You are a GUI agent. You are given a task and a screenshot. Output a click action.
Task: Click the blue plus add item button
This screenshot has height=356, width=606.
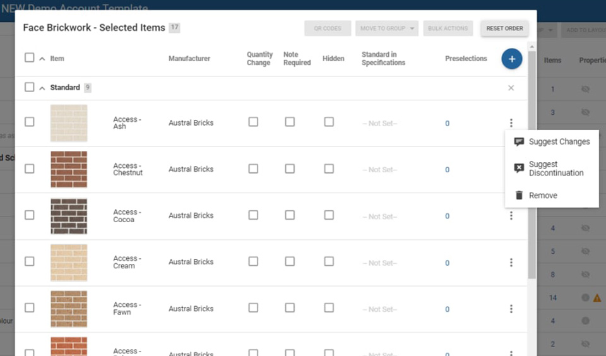tap(512, 59)
